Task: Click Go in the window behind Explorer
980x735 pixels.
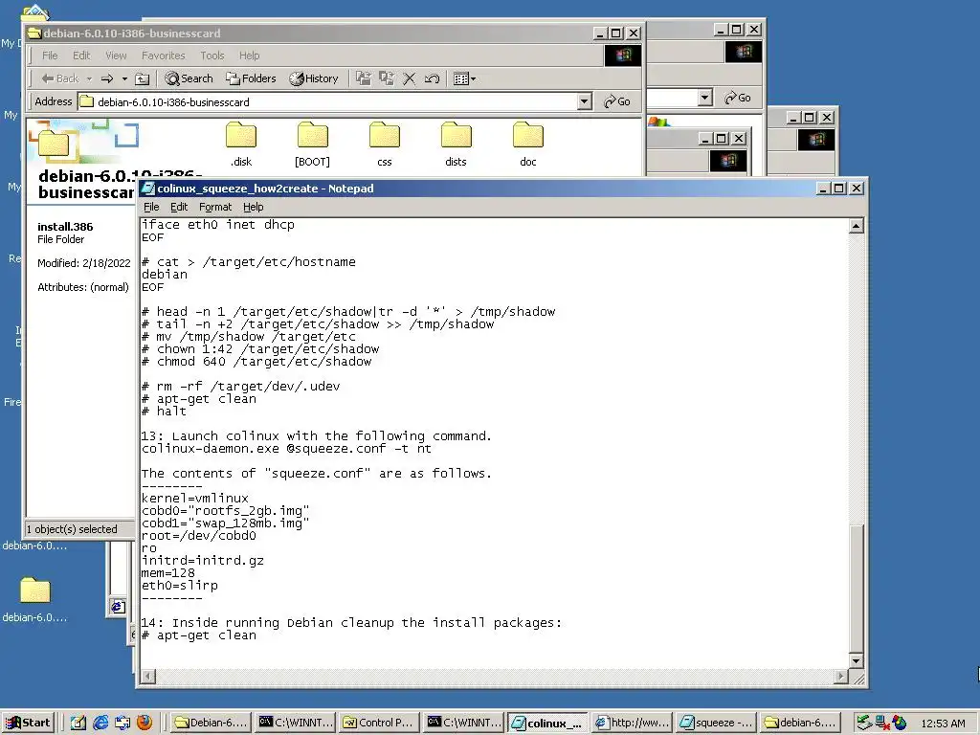Action: tap(738, 98)
